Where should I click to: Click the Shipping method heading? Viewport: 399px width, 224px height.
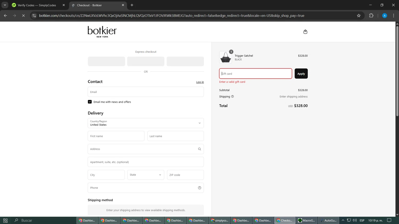[x=100, y=200]
